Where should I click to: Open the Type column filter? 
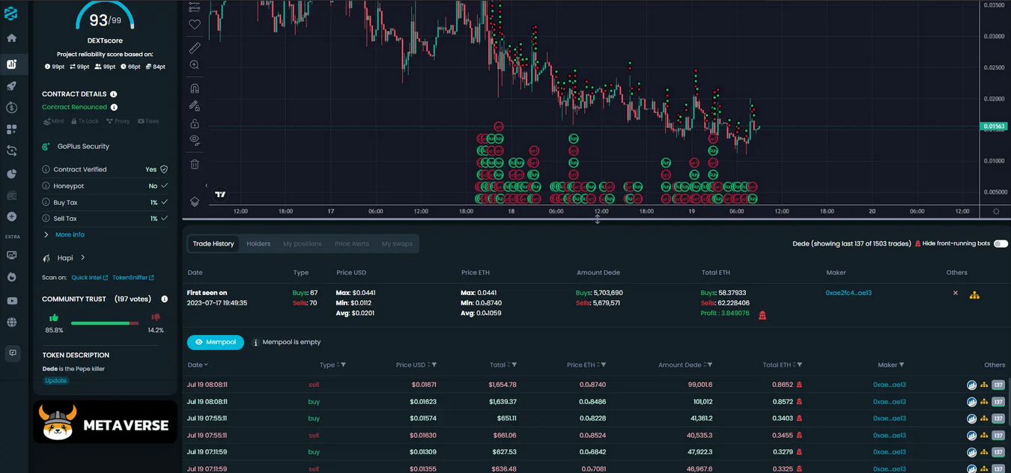tap(343, 365)
